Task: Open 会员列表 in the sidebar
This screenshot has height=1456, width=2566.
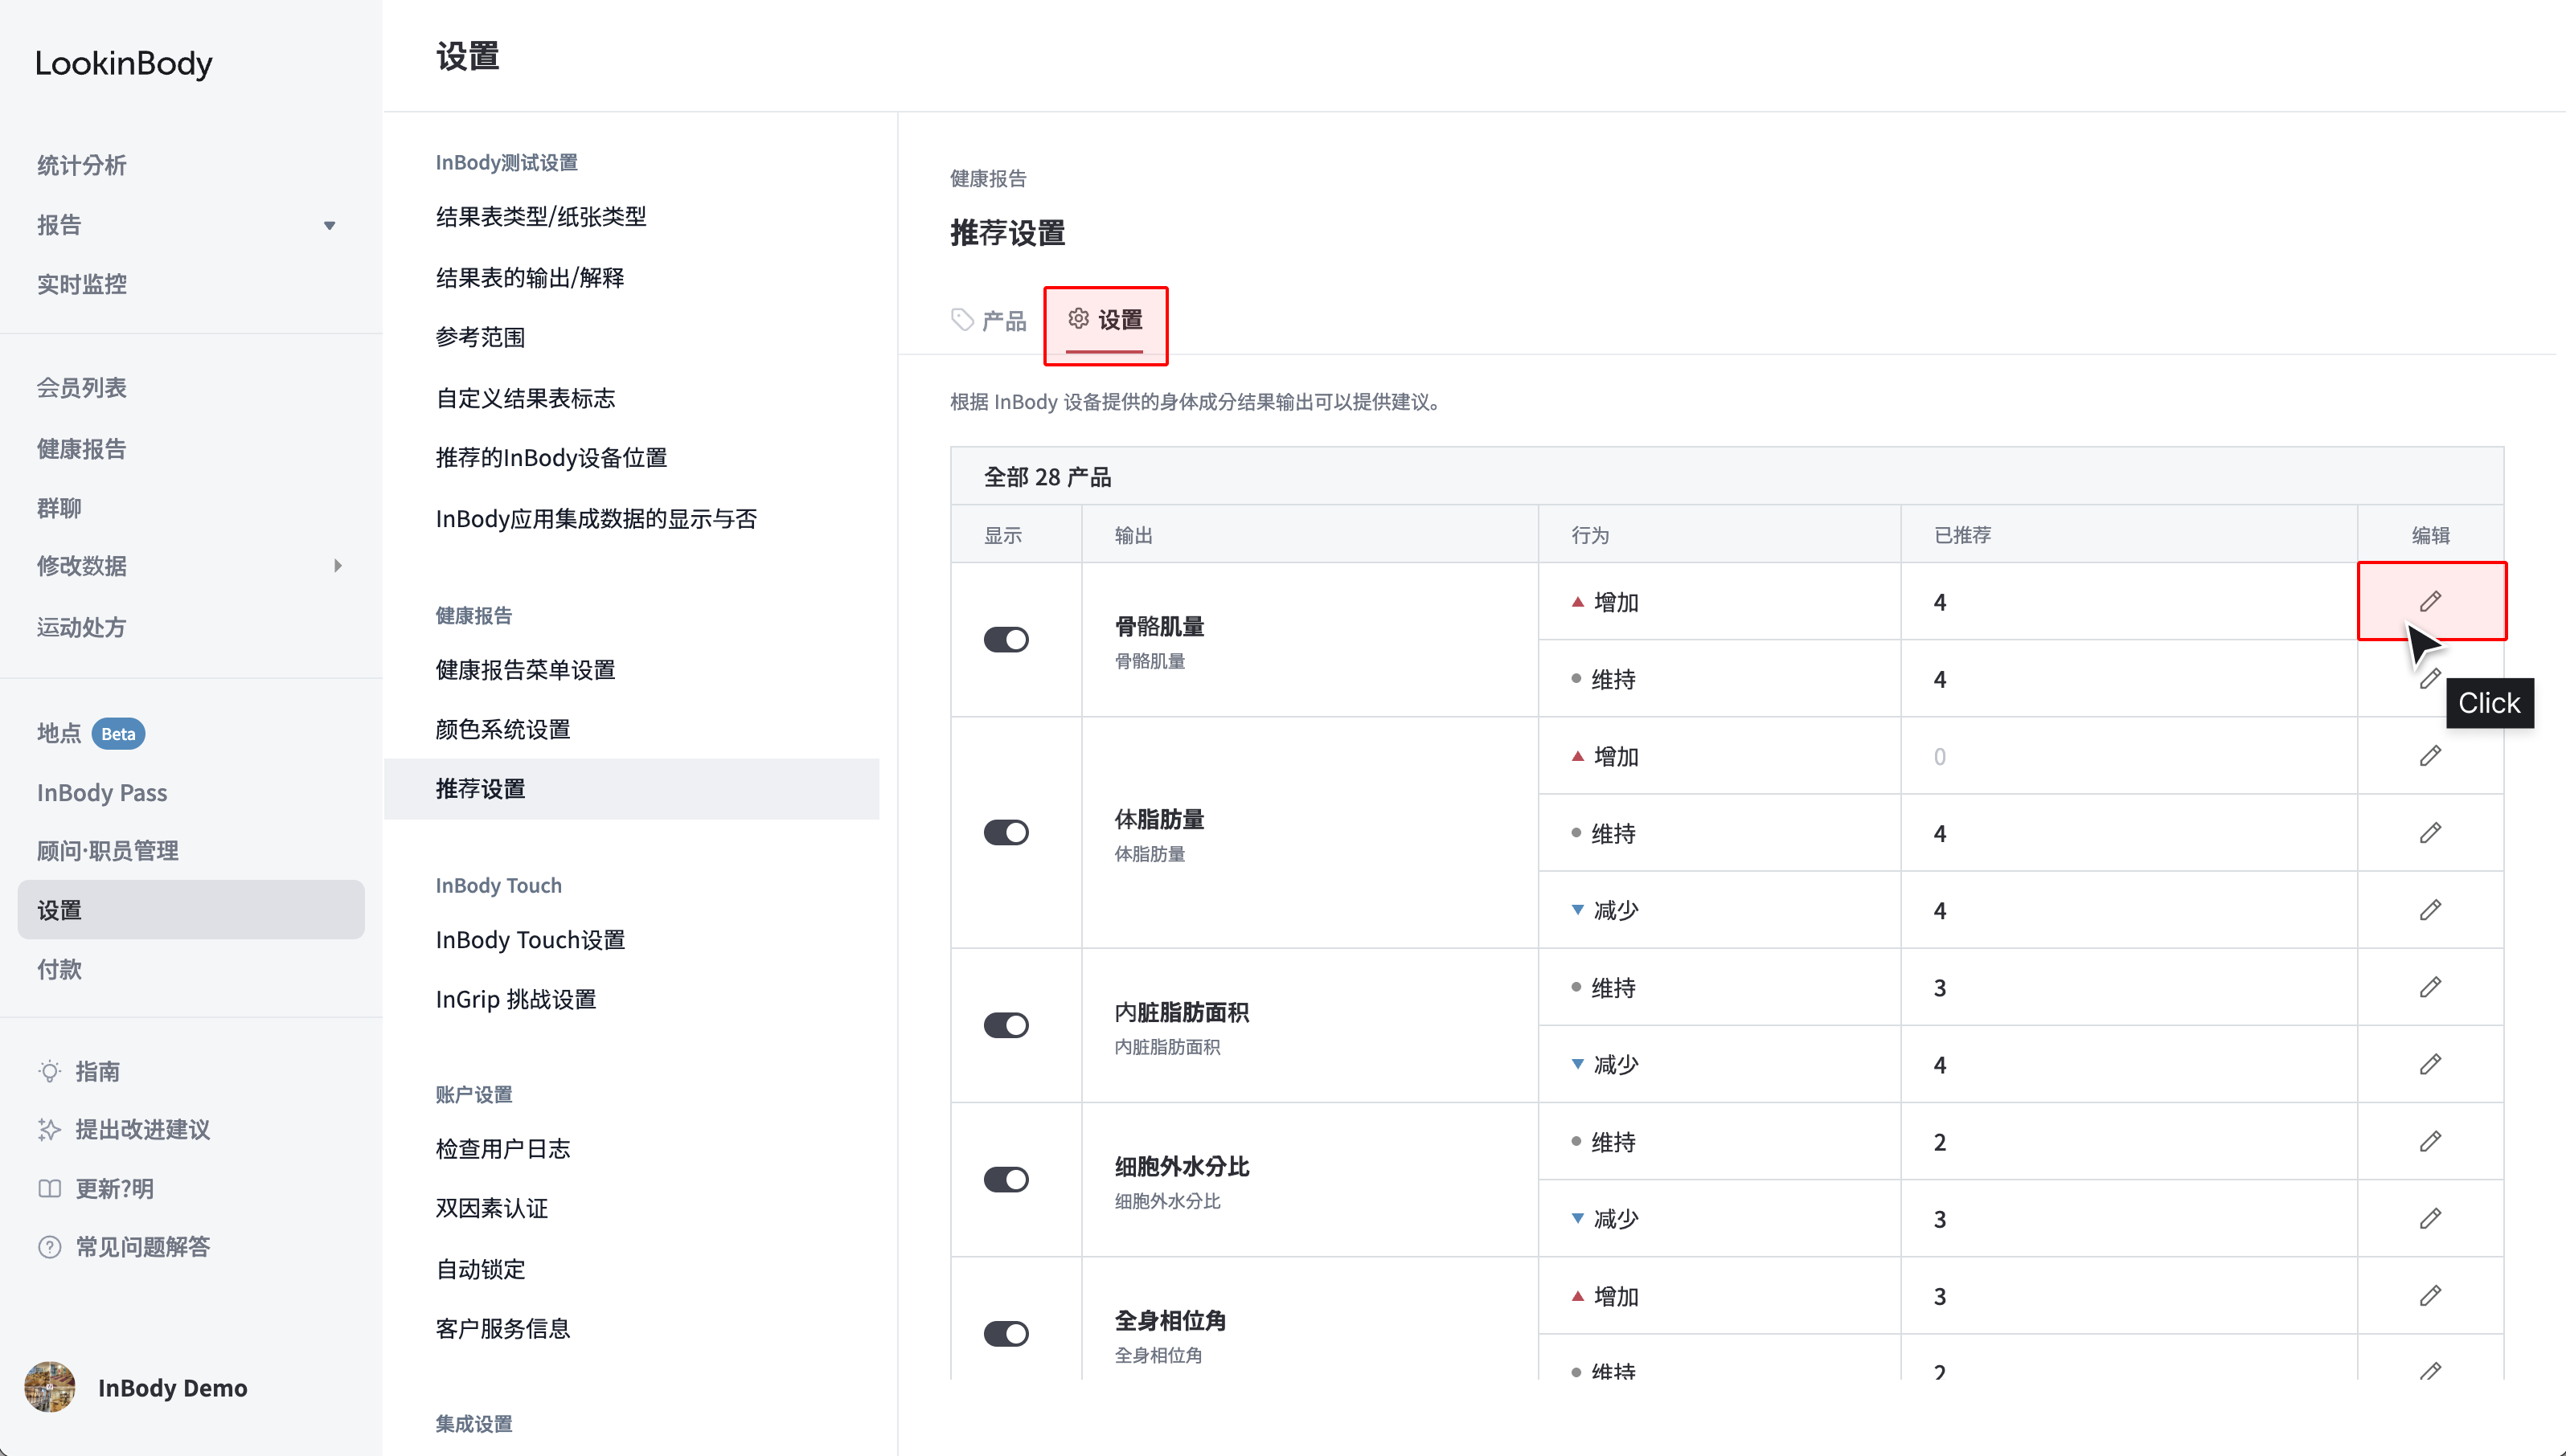Action: [82, 388]
